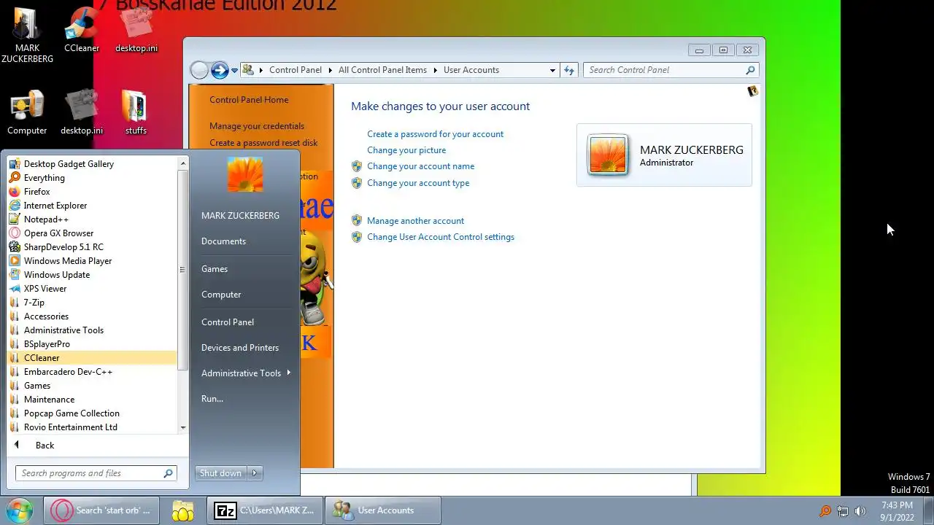
Task: Expand Administrative Tools submenu in Start menu
Action: point(245,373)
